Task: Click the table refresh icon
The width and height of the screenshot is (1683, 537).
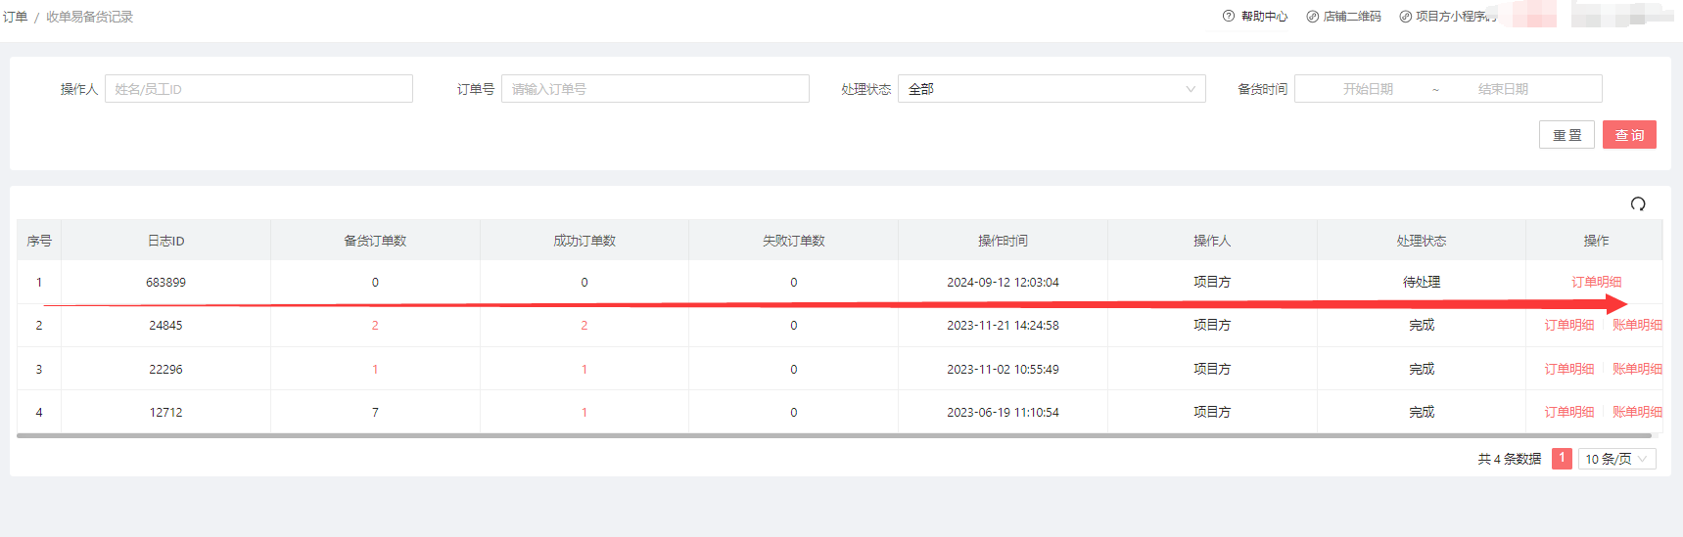Action: tap(1638, 203)
